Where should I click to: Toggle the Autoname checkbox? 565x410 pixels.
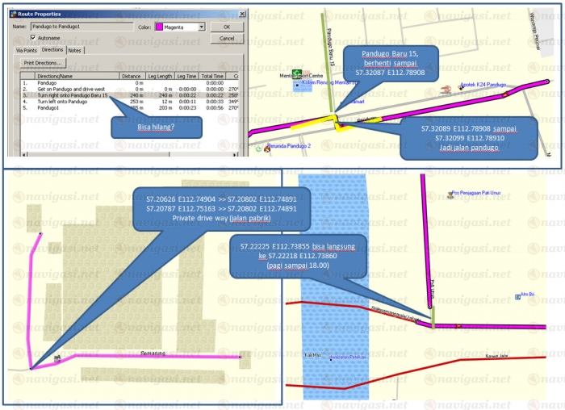(33, 37)
